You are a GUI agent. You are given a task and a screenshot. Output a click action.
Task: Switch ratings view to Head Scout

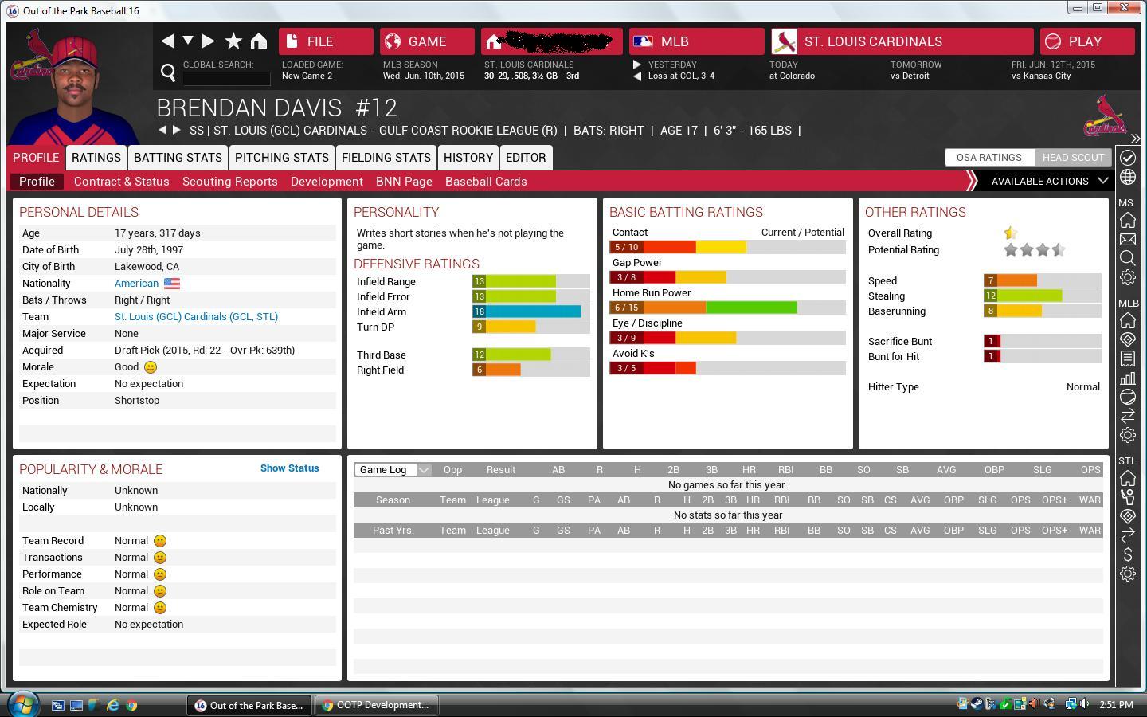[x=1073, y=158]
